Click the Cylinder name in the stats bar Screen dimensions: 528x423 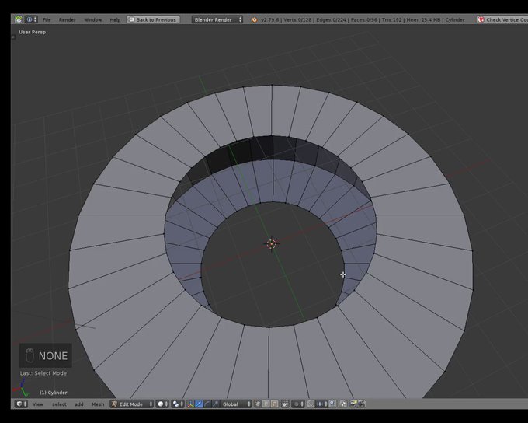pyautogui.click(x=455, y=20)
